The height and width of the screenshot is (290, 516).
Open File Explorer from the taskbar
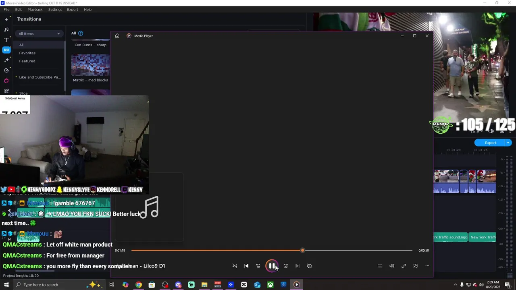204,285
